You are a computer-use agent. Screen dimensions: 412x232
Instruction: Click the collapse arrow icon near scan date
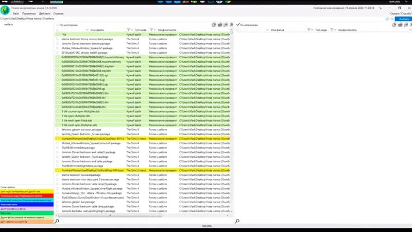pyautogui.click(x=380, y=8)
